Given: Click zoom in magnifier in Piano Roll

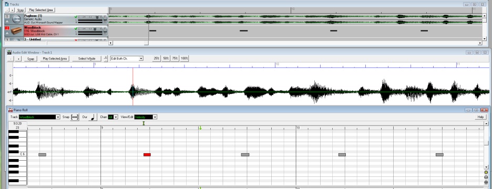Looking at the screenshot, I should click(486, 182).
